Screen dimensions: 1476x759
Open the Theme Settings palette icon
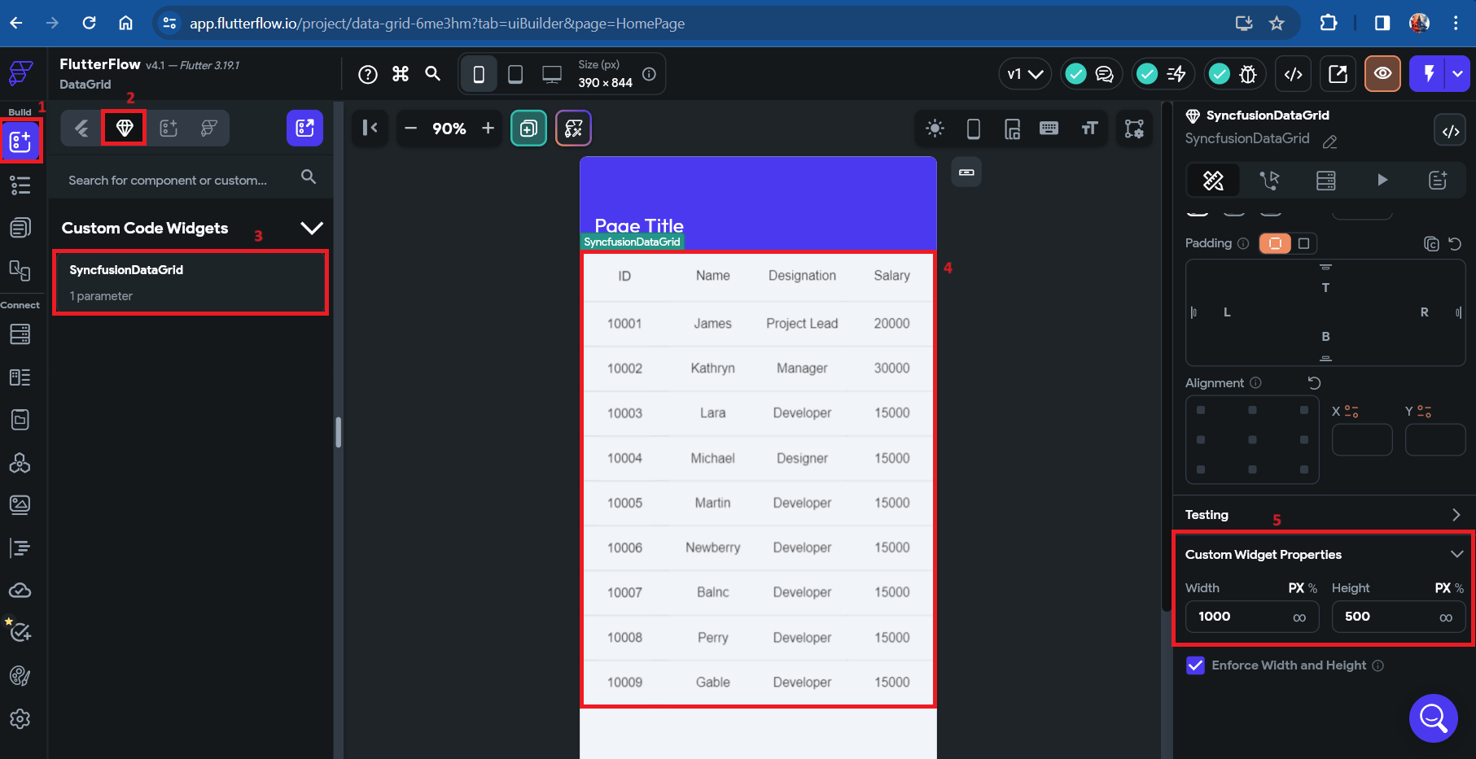point(20,675)
